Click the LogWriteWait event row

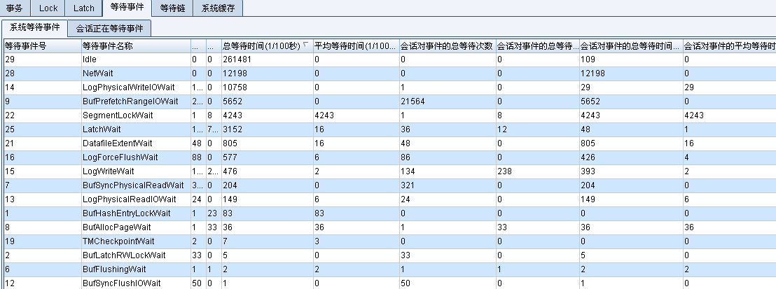(x=107, y=171)
